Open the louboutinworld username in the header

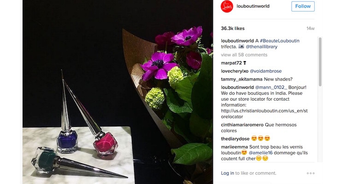tap(253, 6)
